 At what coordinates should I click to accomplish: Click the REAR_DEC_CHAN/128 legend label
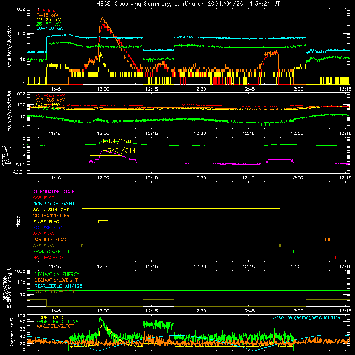pyautogui.click(x=59, y=286)
